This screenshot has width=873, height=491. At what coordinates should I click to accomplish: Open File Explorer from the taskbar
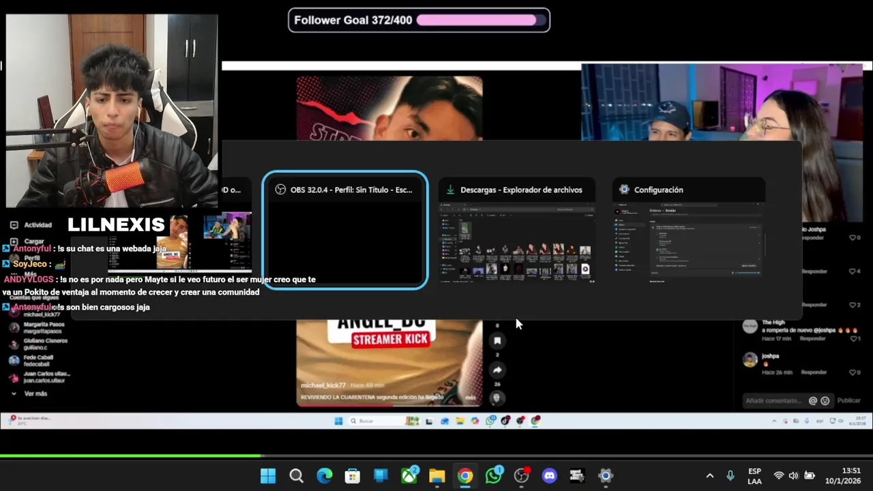point(437,476)
